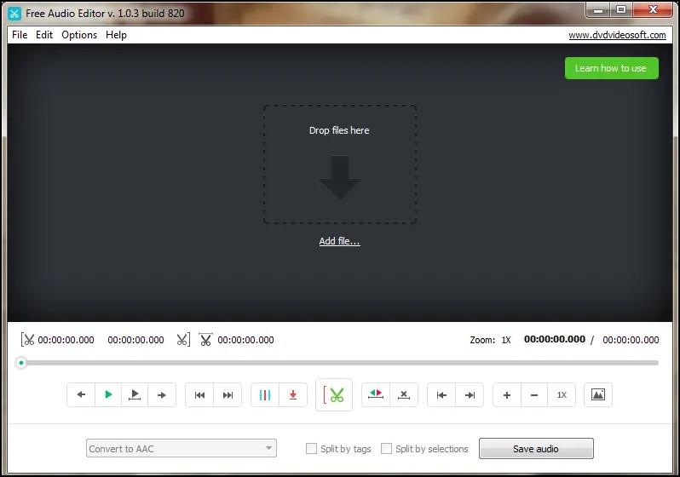Click the blue-red vertical bars split icon
This screenshot has width=680, height=477.
tap(265, 394)
